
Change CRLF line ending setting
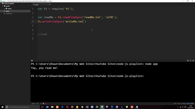(175, 104)
